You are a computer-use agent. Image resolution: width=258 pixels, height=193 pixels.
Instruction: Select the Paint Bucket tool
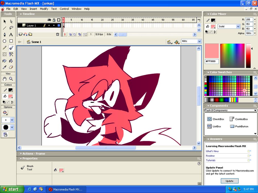tap(11, 61)
